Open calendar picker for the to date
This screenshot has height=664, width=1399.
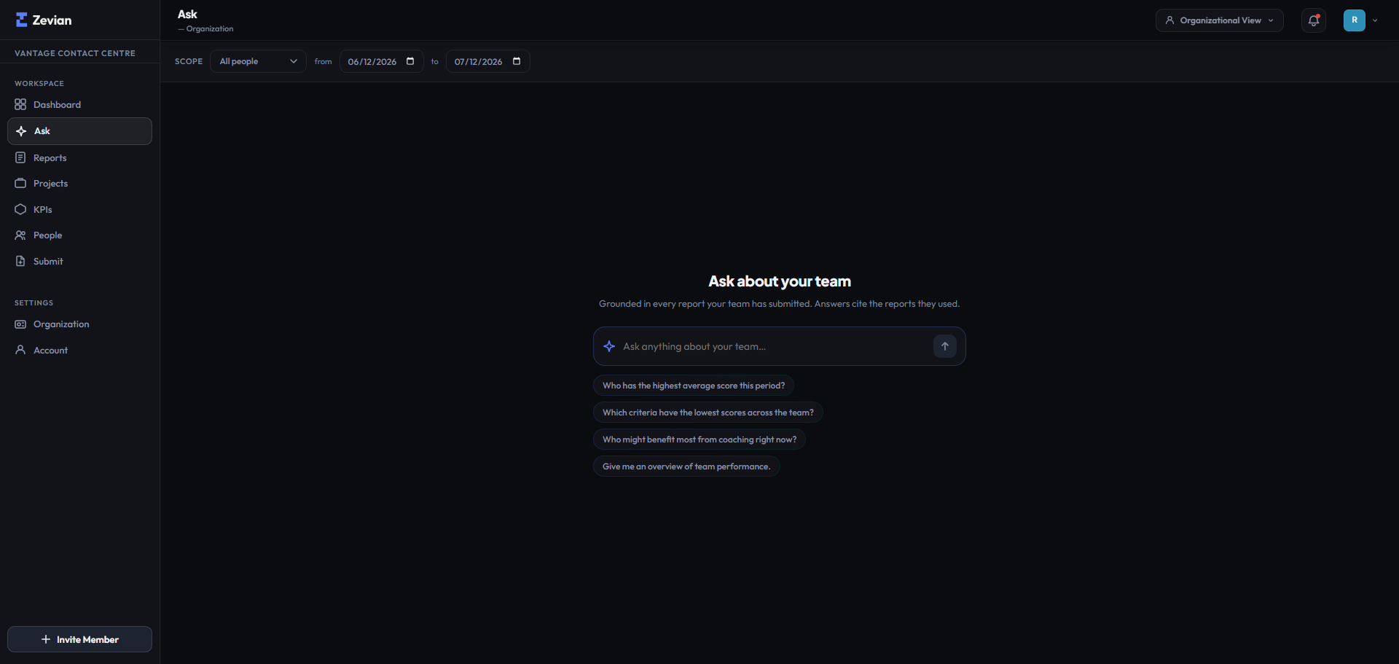[x=517, y=61]
